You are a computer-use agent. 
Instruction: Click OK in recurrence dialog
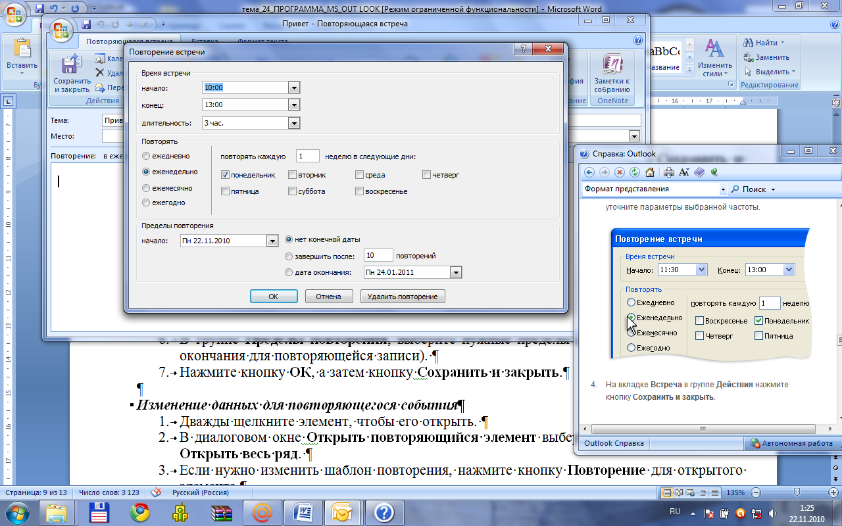pyautogui.click(x=274, y=297)
